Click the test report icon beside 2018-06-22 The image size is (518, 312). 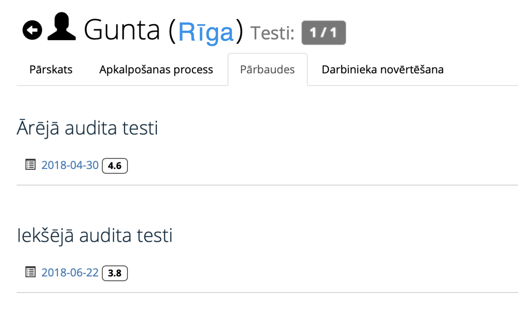tap(30, 272)
